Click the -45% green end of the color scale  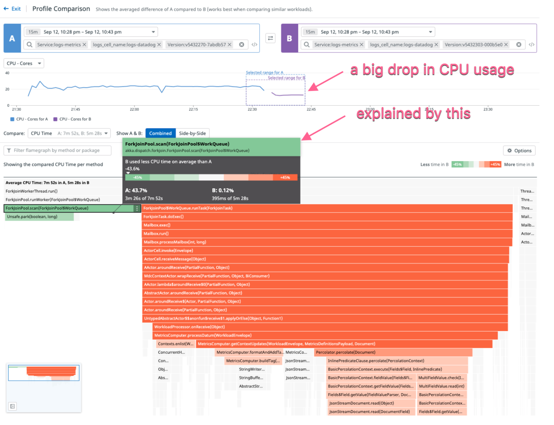coord(458,164)
